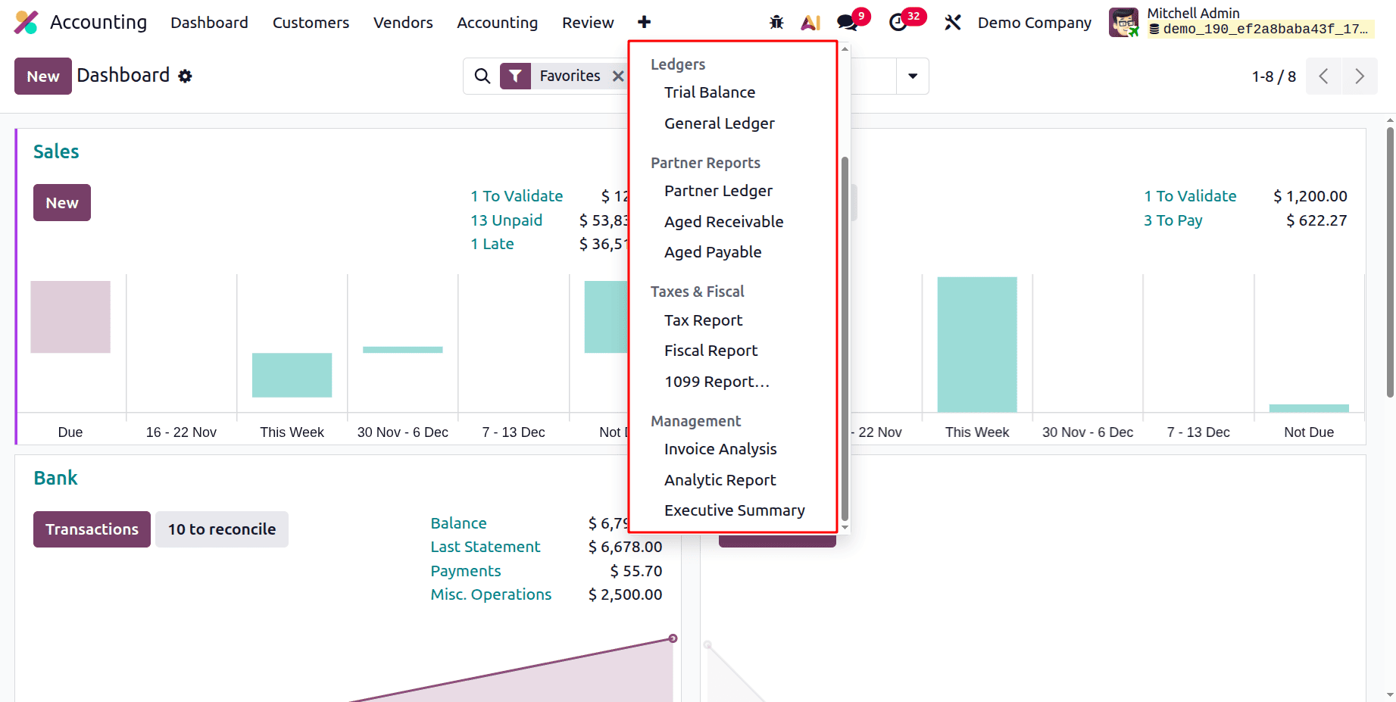
Task: Click the $ 2,500.00 amount
Action: point(625,594)
